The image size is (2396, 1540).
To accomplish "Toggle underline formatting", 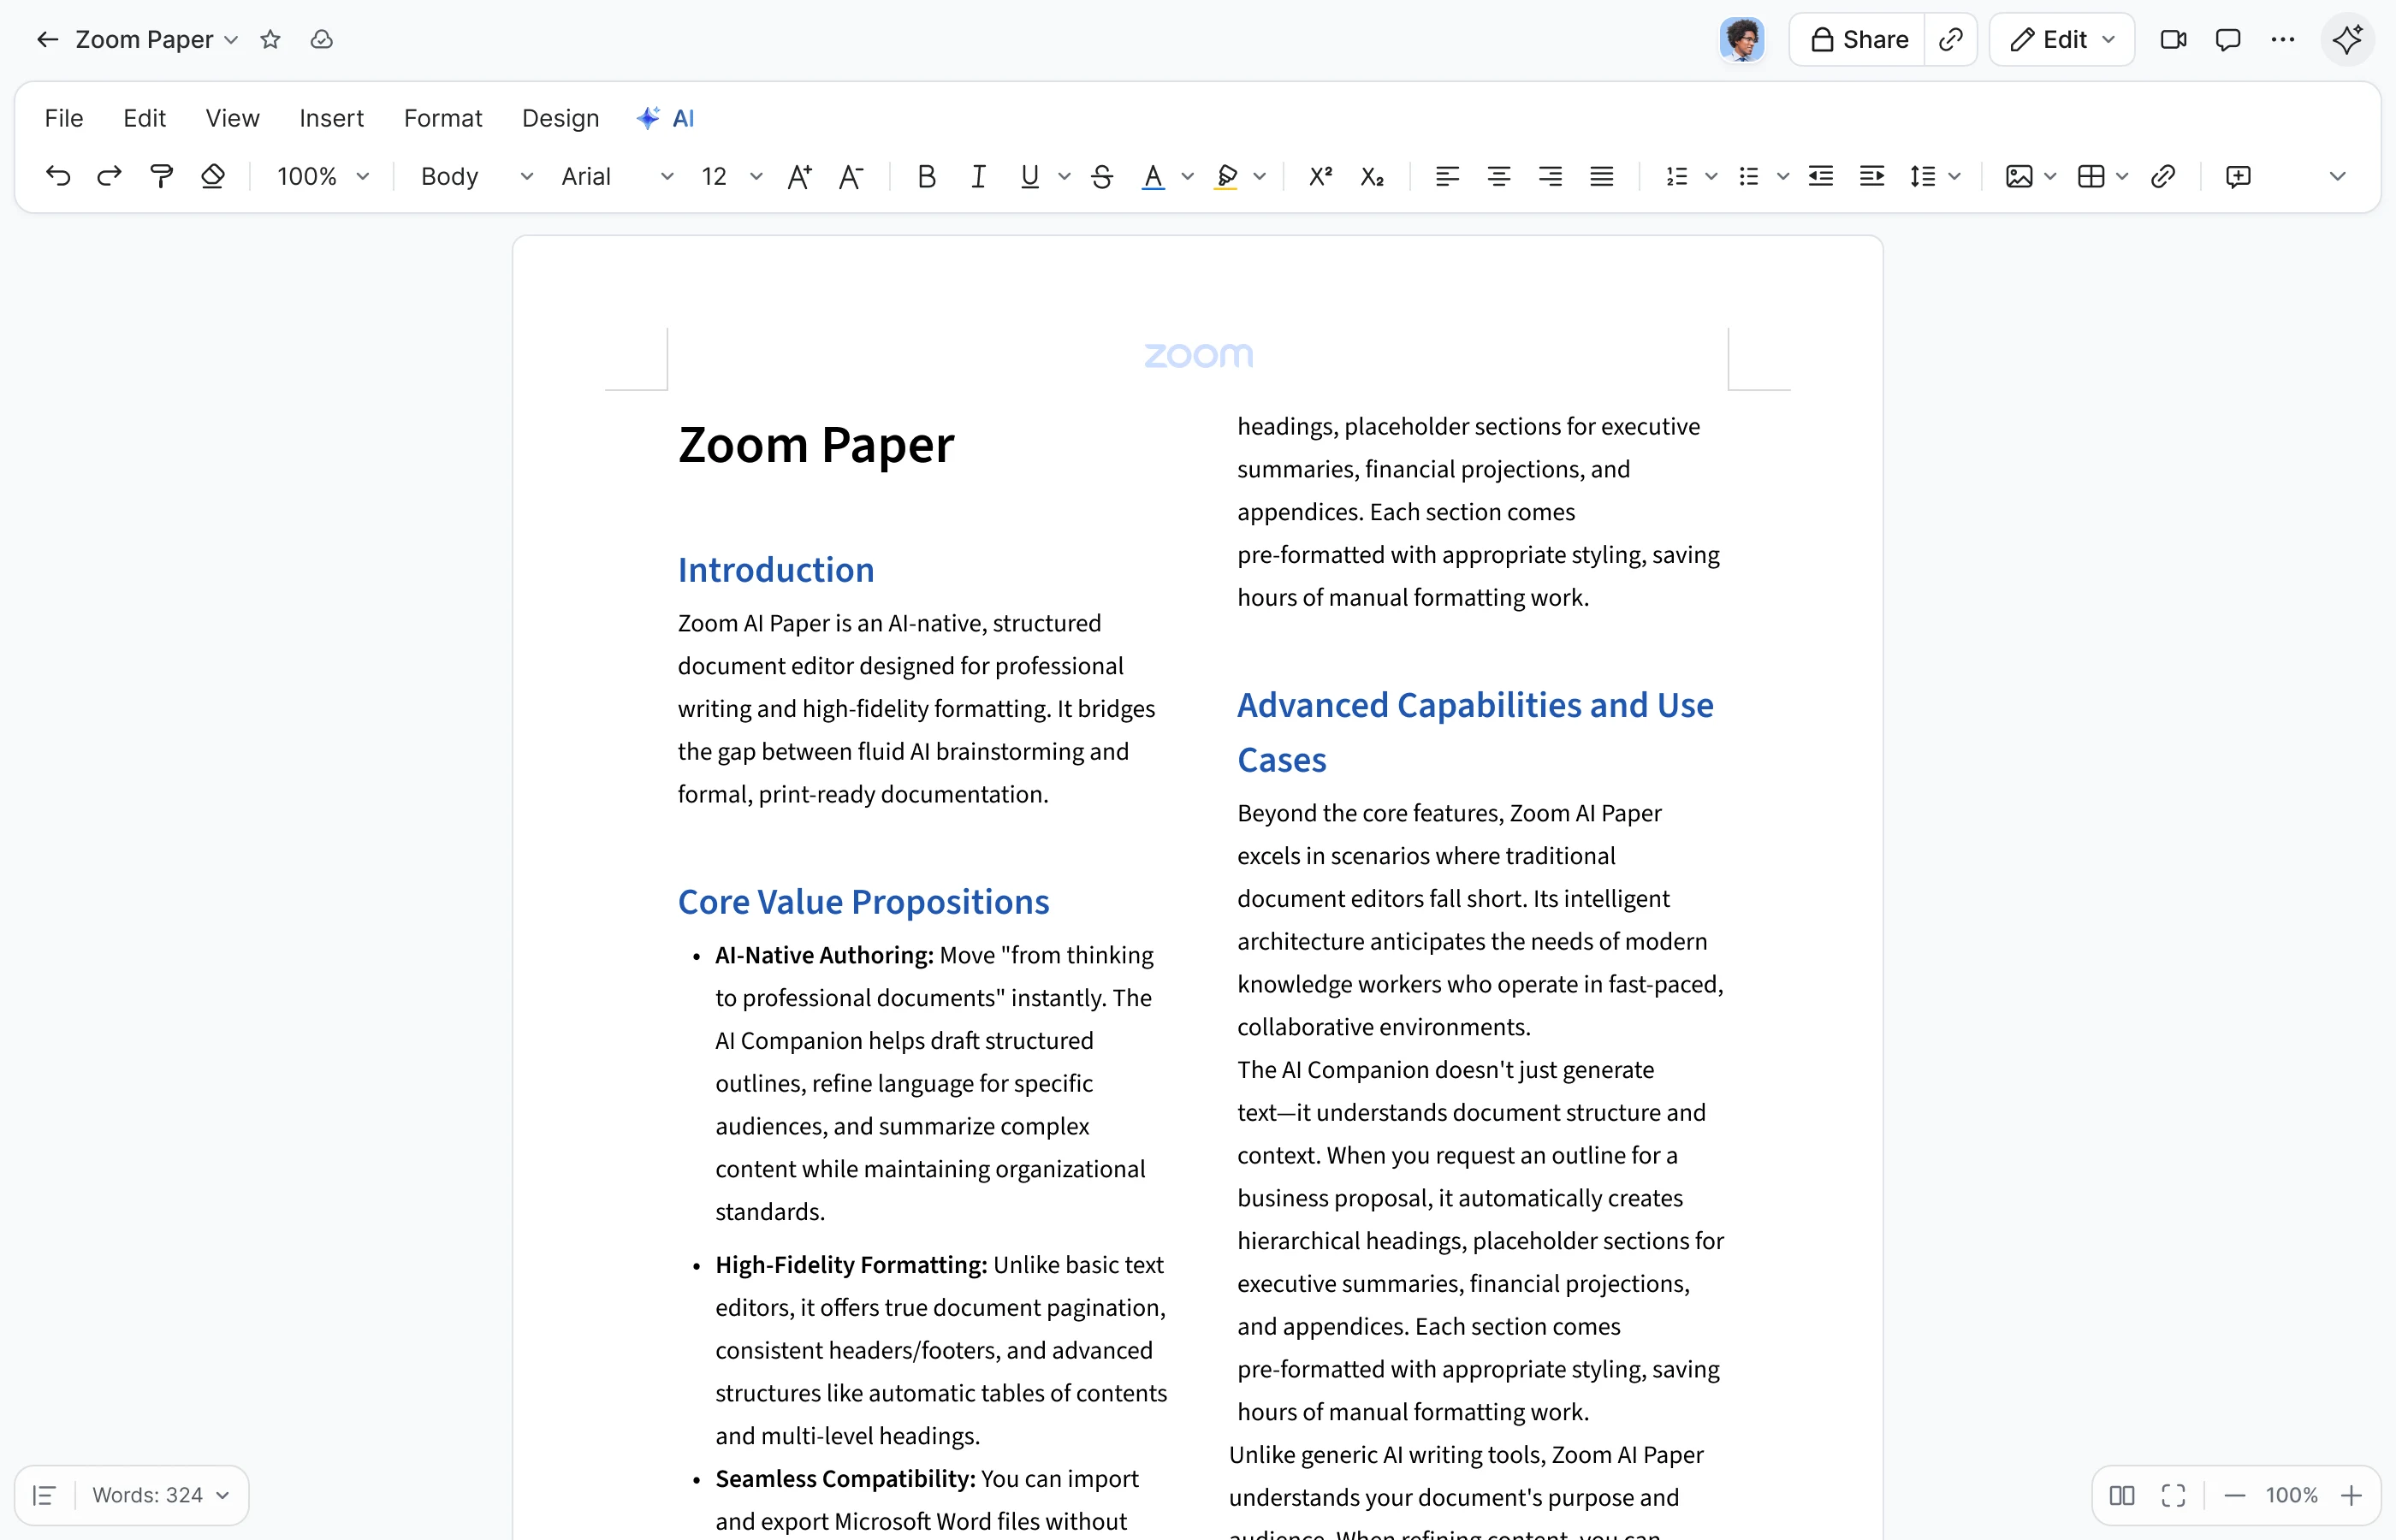I will pyautogui.click(x=1029, y=176).
